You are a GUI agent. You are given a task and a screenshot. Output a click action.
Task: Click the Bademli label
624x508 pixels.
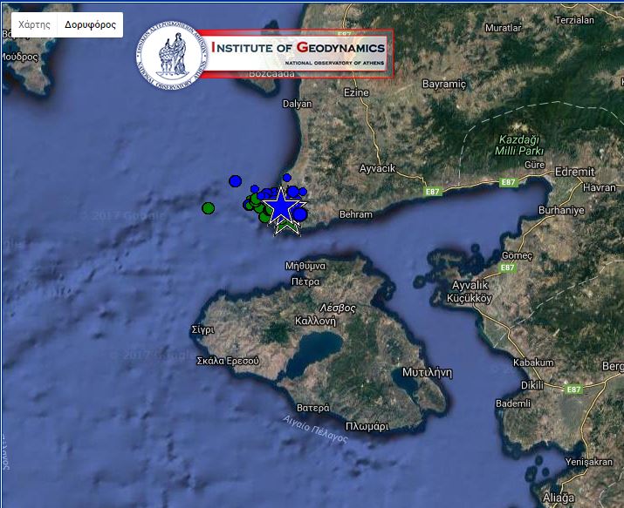[512, 403]
